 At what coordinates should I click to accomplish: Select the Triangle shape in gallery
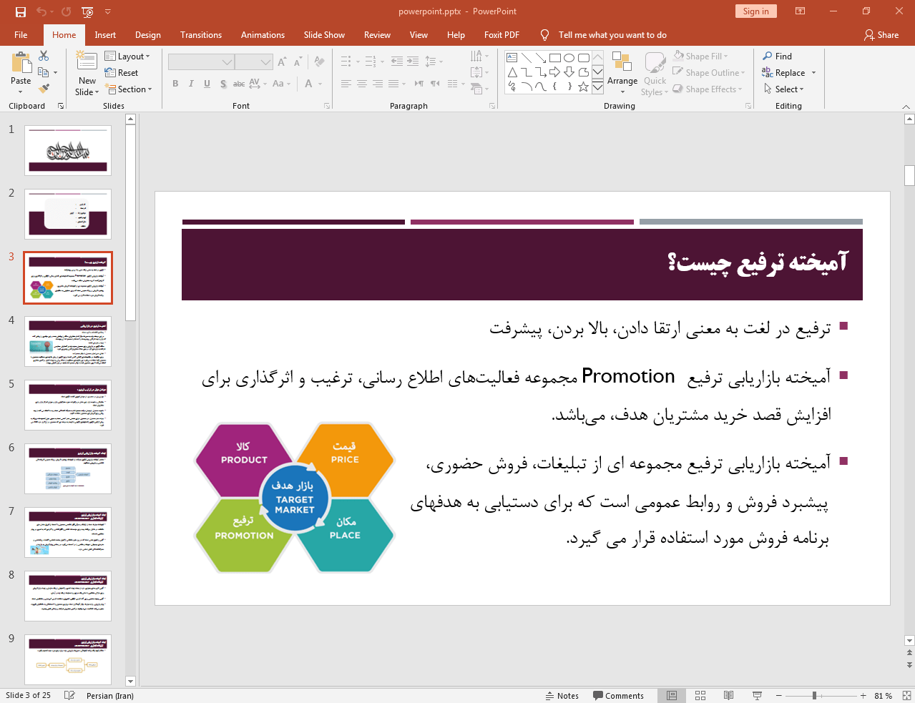coord(512,72)
